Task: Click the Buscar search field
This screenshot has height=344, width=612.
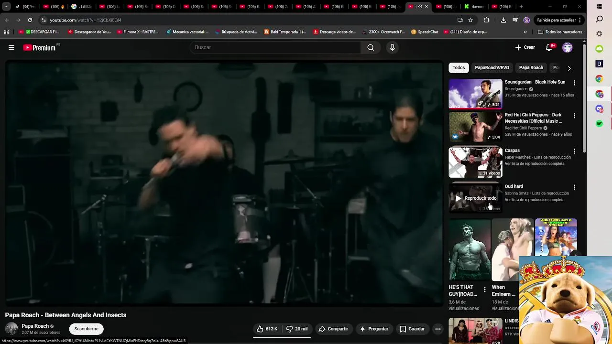Action: (275, 47)
